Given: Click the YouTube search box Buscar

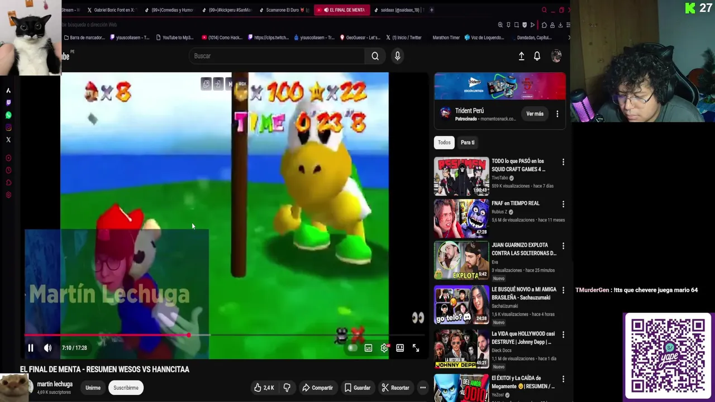Looking at the screenshot, I should coord(277,56).
